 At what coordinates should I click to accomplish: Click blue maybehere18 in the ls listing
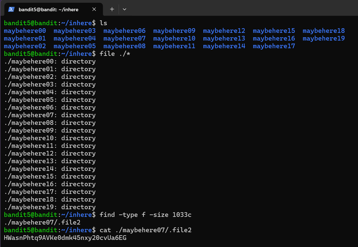click(324, 31)
